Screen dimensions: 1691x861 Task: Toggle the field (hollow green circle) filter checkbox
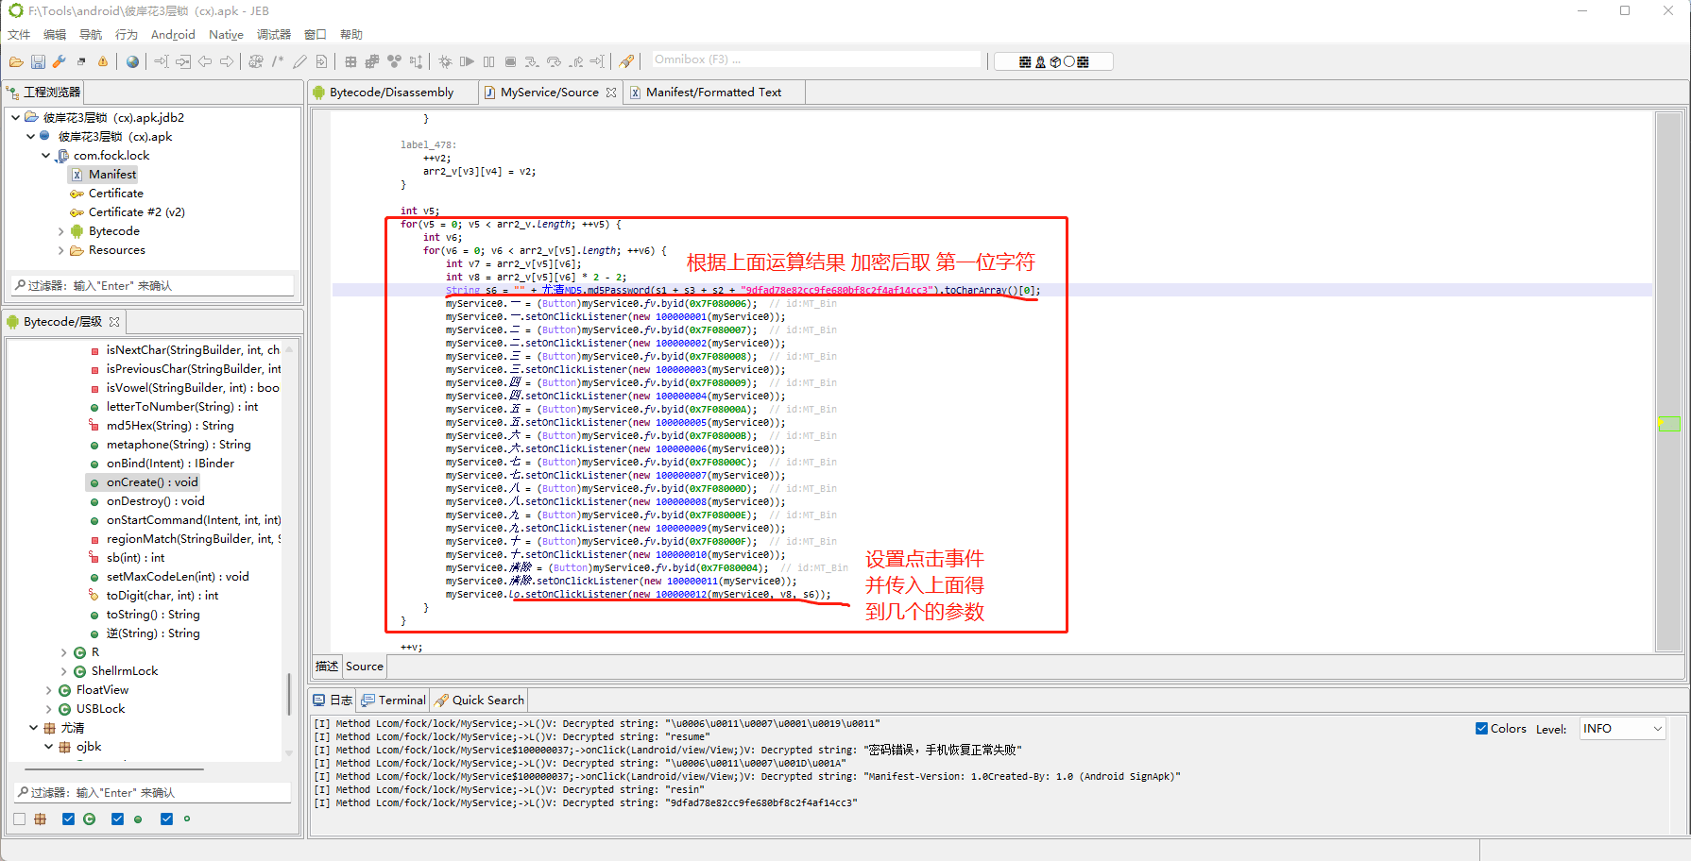[166, 819]
